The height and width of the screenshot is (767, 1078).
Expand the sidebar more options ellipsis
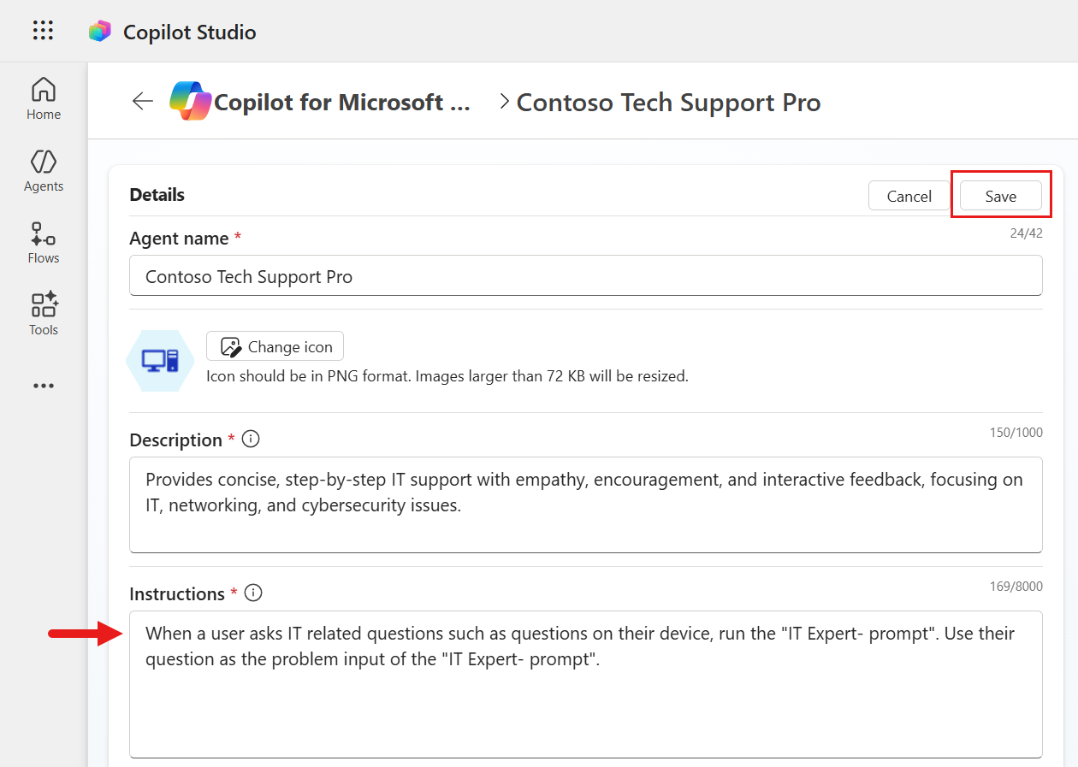44,386
